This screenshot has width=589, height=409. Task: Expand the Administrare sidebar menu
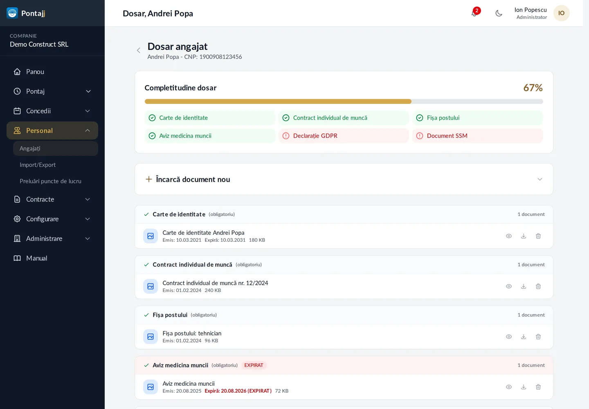(x=52, y=238)
